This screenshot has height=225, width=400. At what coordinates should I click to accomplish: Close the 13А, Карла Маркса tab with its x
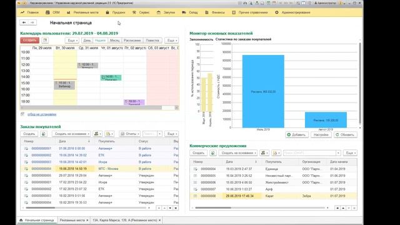(160, 220)
